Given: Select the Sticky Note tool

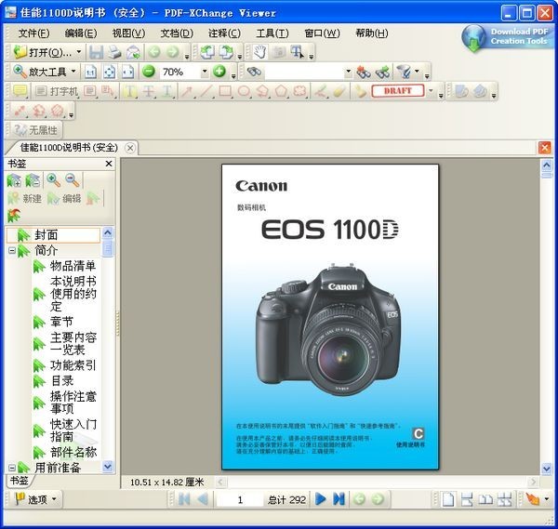Looking at the screenshot, I should click(20, 91).
